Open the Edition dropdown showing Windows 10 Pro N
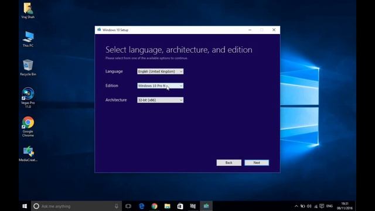This screenshot has height=211, width=375. click(160, 86)
